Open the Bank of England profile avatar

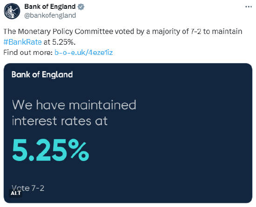tap(12, 11)
